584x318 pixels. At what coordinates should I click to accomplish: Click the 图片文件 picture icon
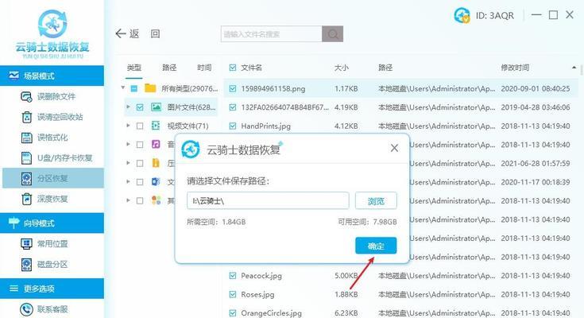click(156, 107)
